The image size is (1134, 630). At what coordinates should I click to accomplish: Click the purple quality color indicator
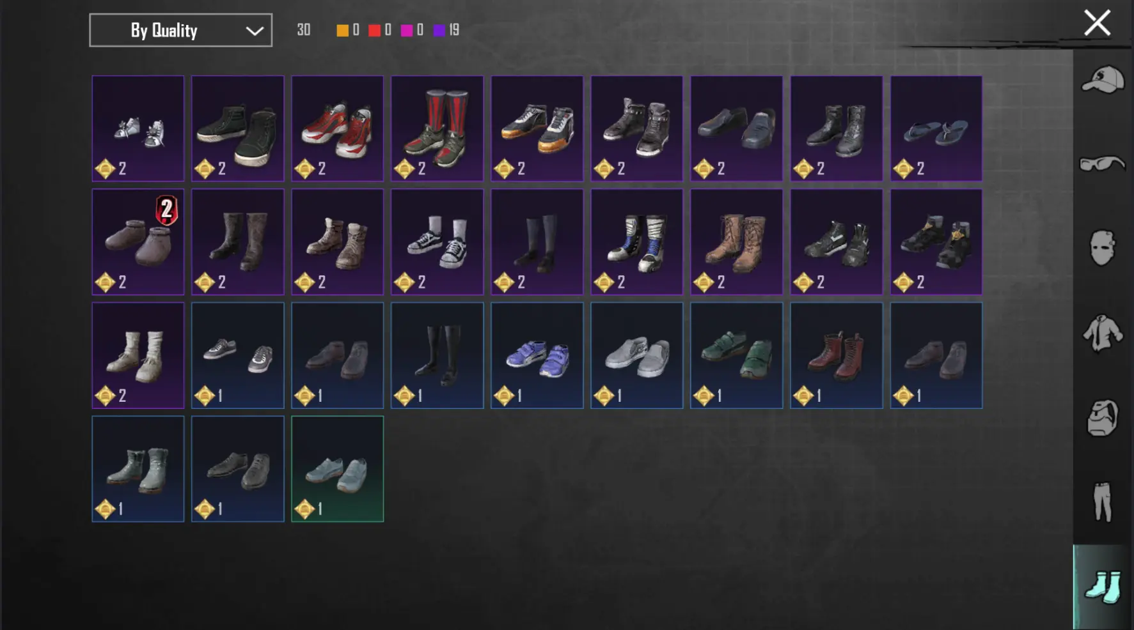[439, 30]
